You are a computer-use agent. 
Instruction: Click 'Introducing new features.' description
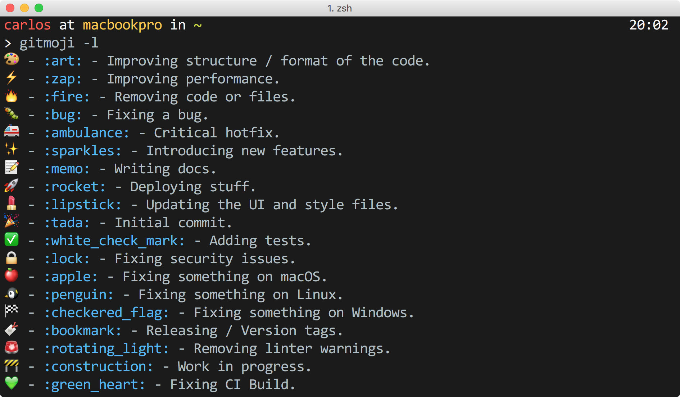coord(245,151)
